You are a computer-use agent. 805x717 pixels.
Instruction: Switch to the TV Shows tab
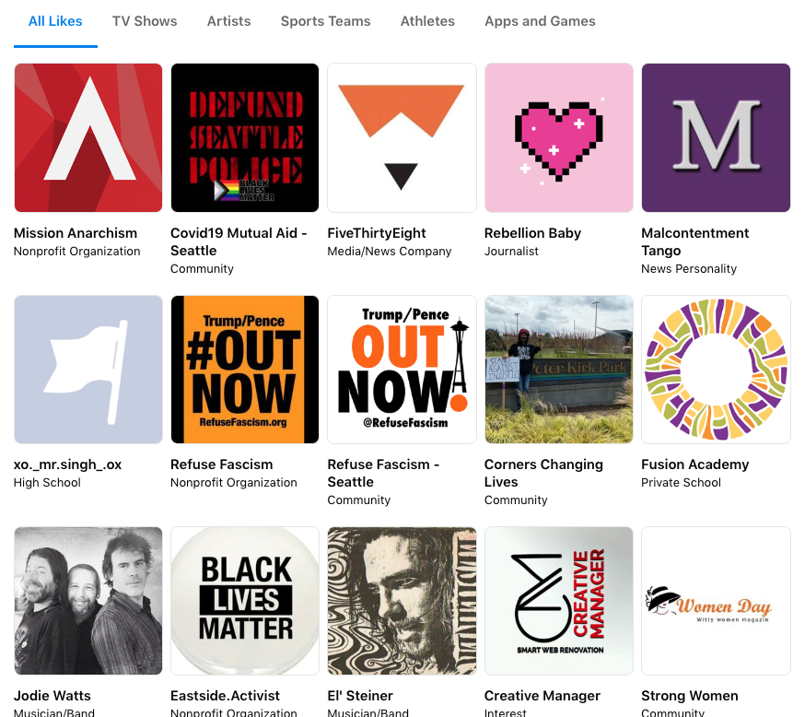(x=145, y=21)
